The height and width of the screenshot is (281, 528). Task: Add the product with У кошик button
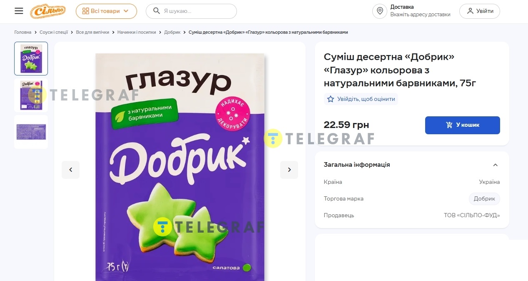462,125
